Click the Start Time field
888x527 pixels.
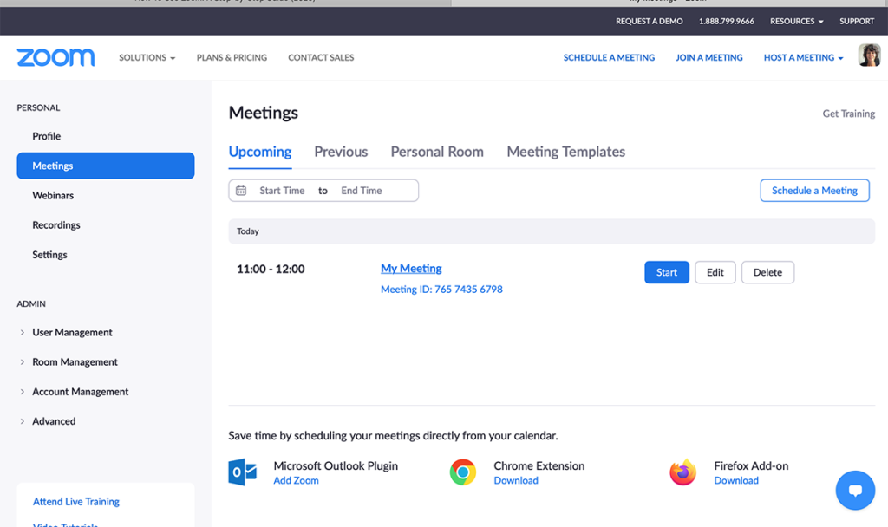click(x=282, y=191)
